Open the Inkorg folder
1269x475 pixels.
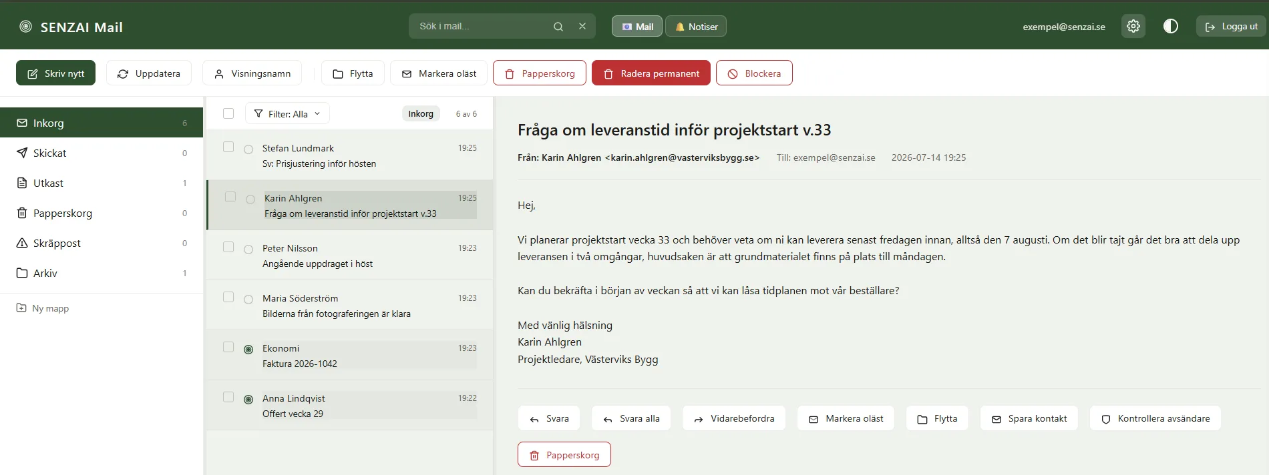click(102, 123)
